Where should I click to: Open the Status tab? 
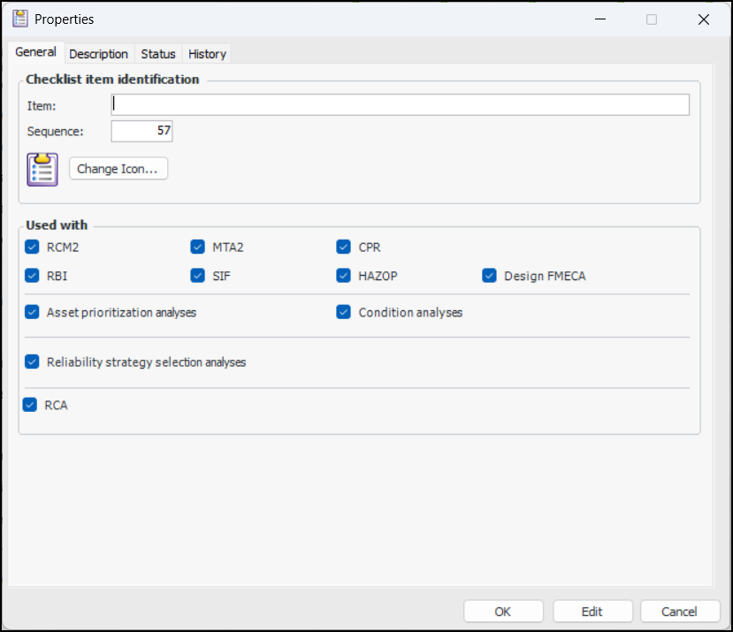click(x=158, y=54)
